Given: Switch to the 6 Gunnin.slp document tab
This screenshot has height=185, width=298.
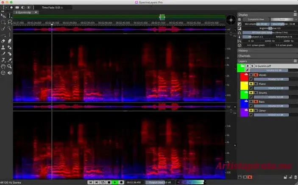Looking at the screenshot, I should click(23, 12).
